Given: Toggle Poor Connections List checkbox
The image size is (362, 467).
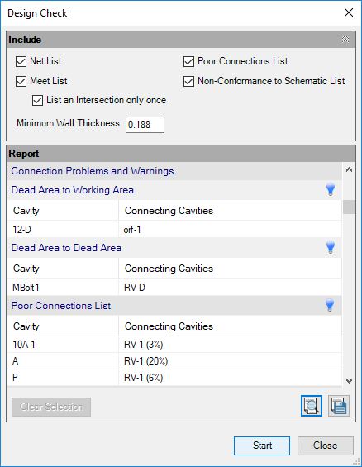Looking at the screenshot, I should click(188, 62).
